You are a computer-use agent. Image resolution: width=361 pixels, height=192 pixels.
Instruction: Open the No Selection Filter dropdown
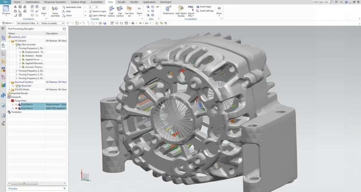point(27,23)
